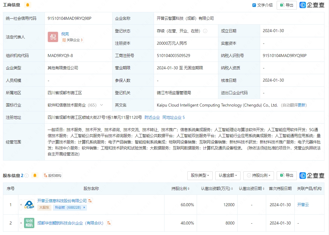Export business info with top 导出 button
329x235 pixels.
point(287,5)
